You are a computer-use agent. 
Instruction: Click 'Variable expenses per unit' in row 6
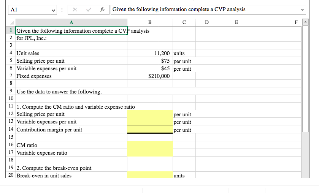click(x=71, y=68)
